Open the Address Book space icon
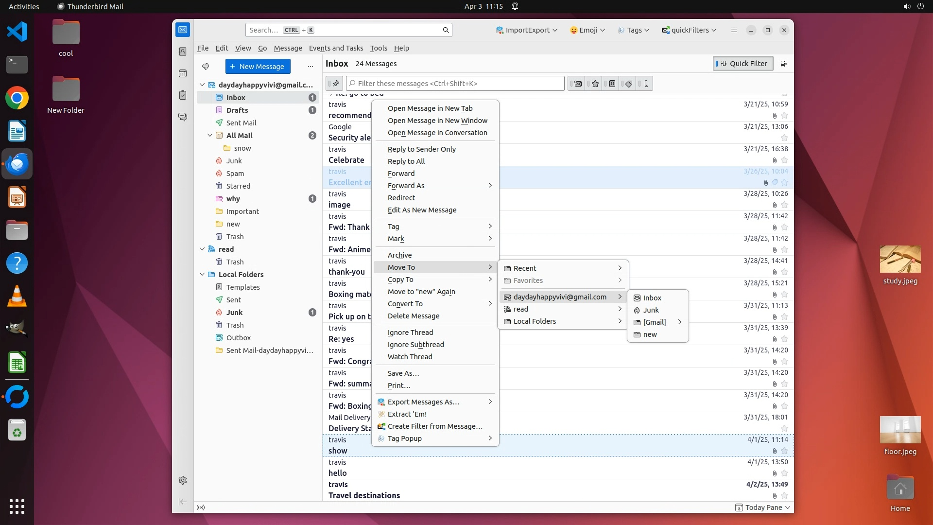This screenshot has height=525, width=933. (x=183, y=52)
